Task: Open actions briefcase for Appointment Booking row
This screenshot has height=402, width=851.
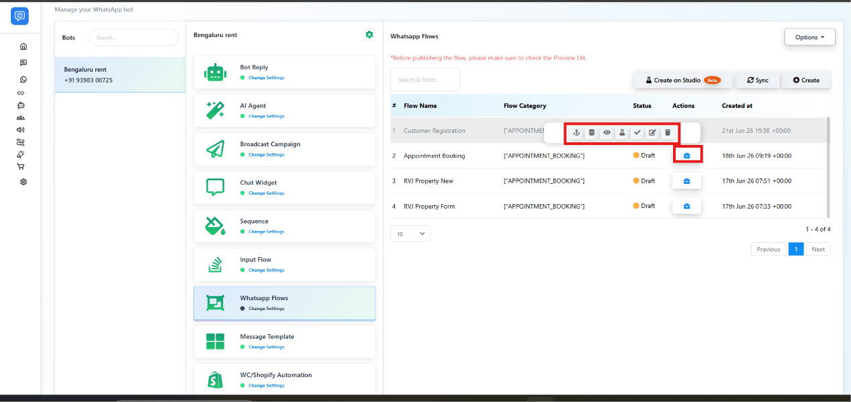Action: [x=686, y=156]
